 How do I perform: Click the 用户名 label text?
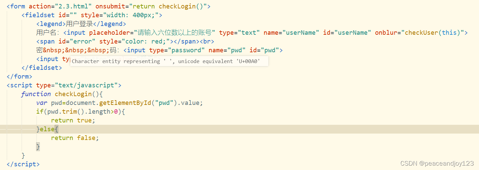[47, 33]
